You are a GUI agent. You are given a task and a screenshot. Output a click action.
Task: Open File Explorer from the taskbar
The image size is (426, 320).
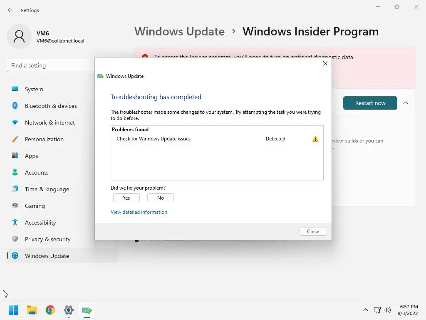[32, 310]
